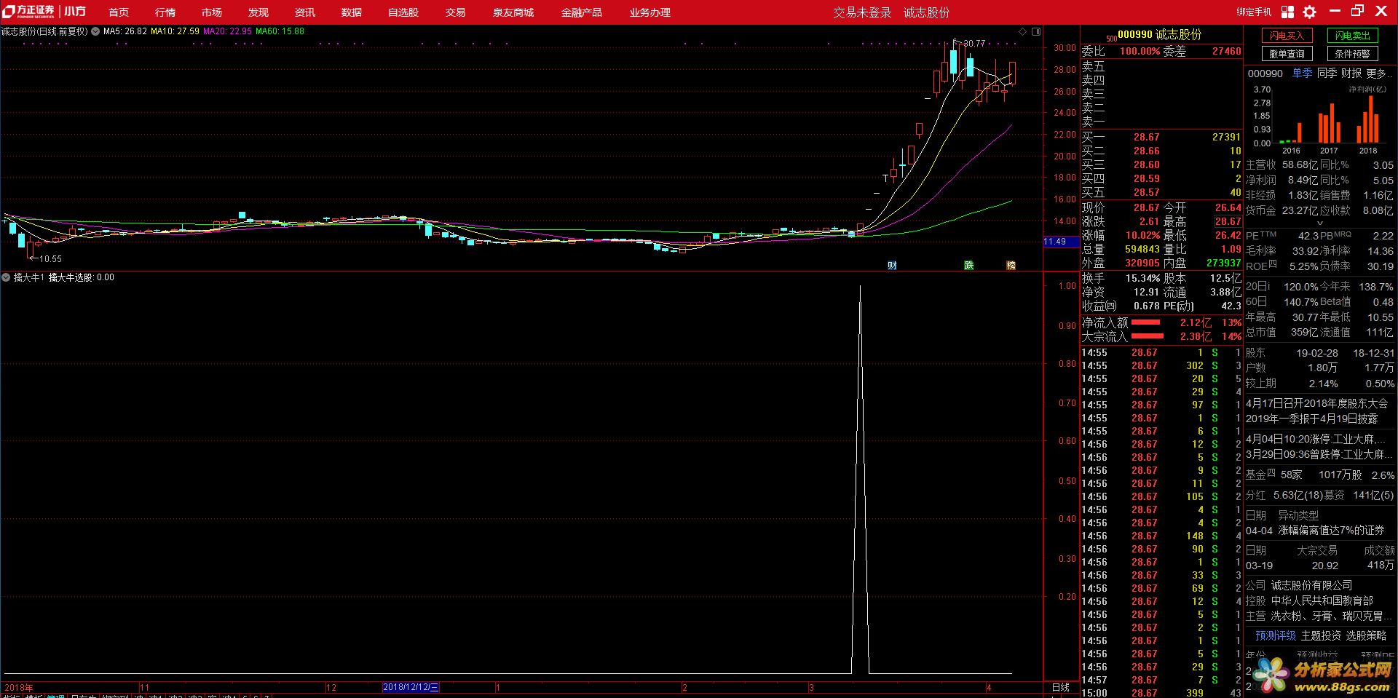Open the 交易 menu
This screenshot has width=1398, height=698.
[456, 12]
